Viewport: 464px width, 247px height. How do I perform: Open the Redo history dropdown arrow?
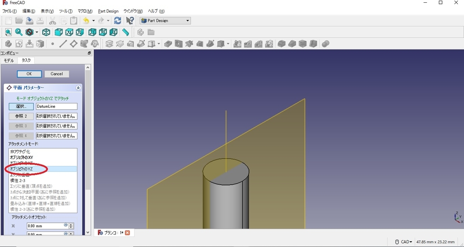coord(108,20)
